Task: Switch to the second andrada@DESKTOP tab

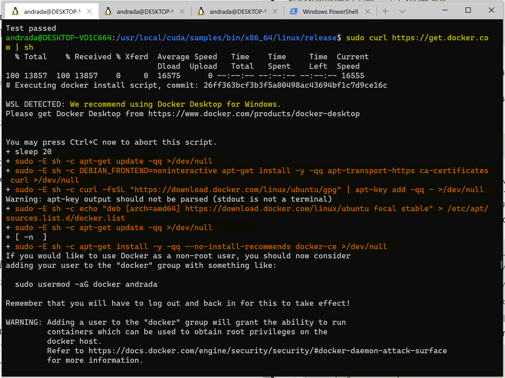Action: point(145,12)
